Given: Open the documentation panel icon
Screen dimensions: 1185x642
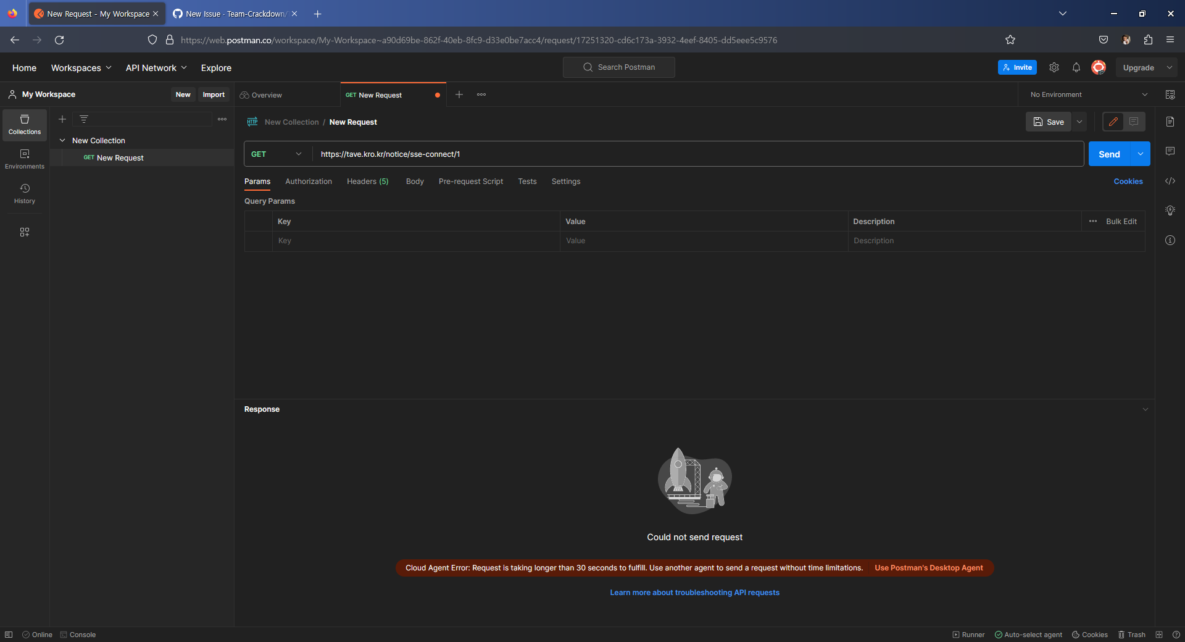Looking at the screenshot, I should click(1170, 122).
